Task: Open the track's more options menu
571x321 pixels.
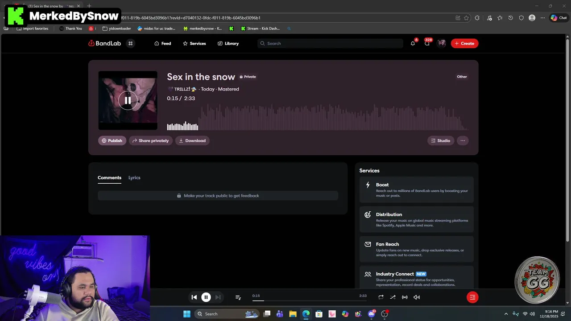Action: click(463, 140)
